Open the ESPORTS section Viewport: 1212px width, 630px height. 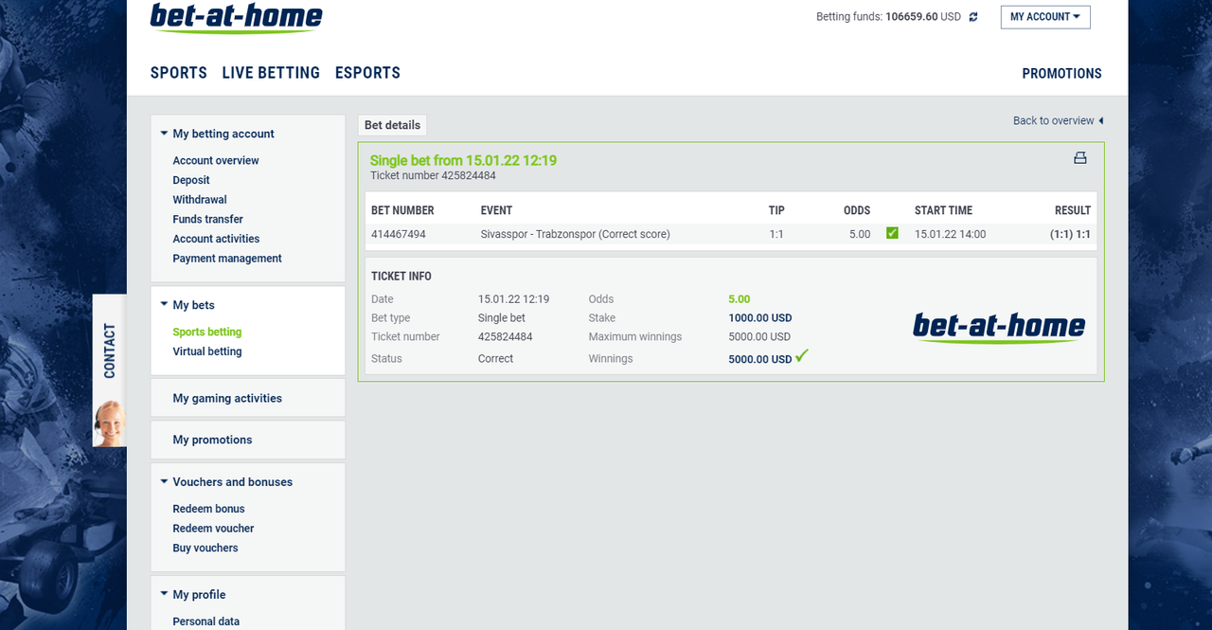coord(367,73)
